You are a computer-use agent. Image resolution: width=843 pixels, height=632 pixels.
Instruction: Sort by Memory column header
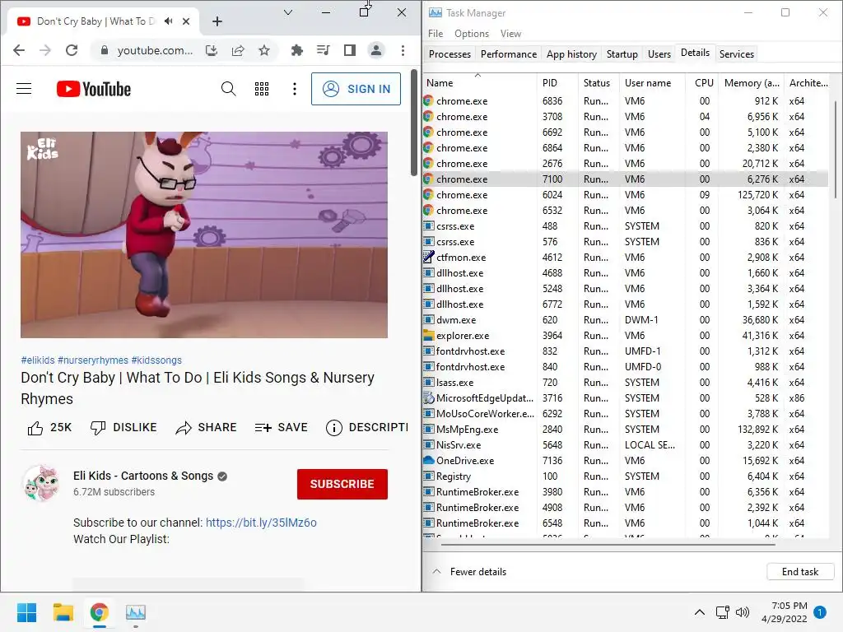coord(751,83)
